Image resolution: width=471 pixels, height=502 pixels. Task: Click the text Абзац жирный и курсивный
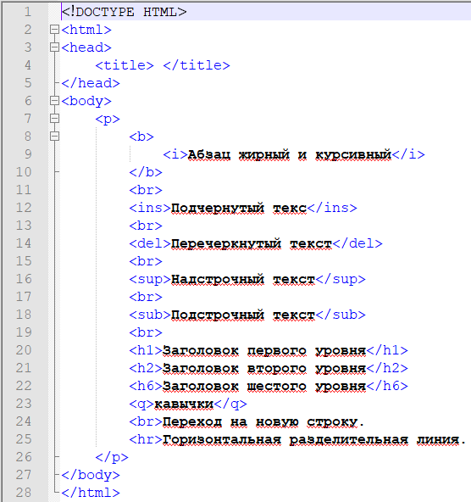tap(290, 154)
